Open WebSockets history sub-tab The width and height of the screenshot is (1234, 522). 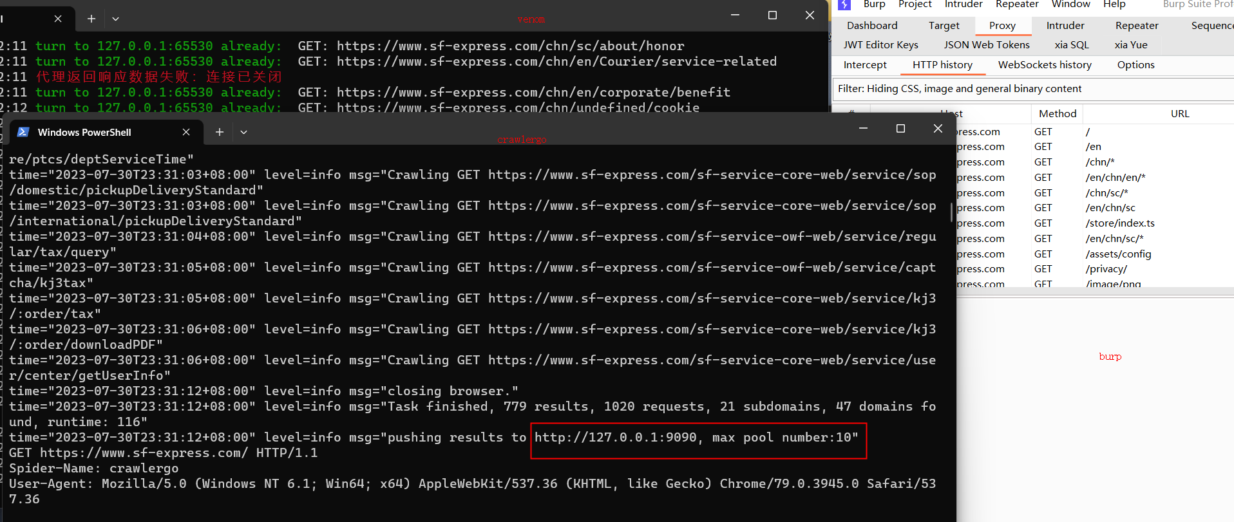click(x=1045, y=65)
